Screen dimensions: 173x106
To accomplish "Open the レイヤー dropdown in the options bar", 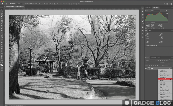I will point(19,4).
